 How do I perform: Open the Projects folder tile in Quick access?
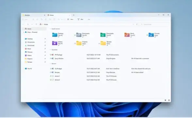coord(82,43)
